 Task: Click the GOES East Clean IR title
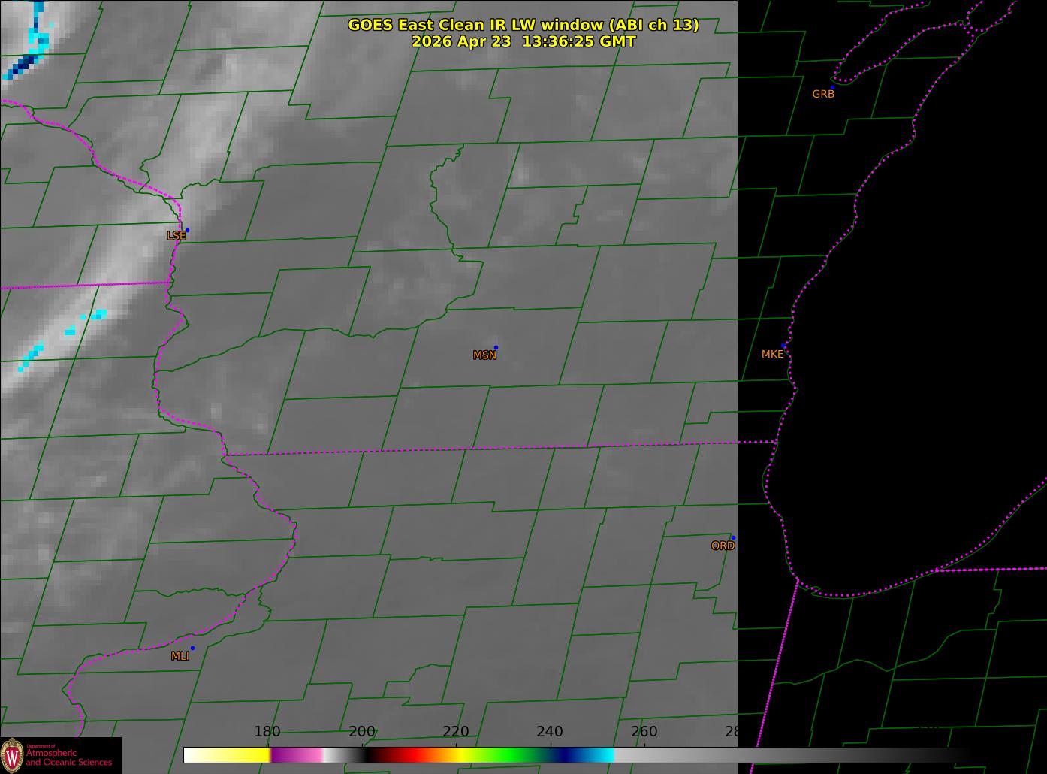tap(523, 25)
